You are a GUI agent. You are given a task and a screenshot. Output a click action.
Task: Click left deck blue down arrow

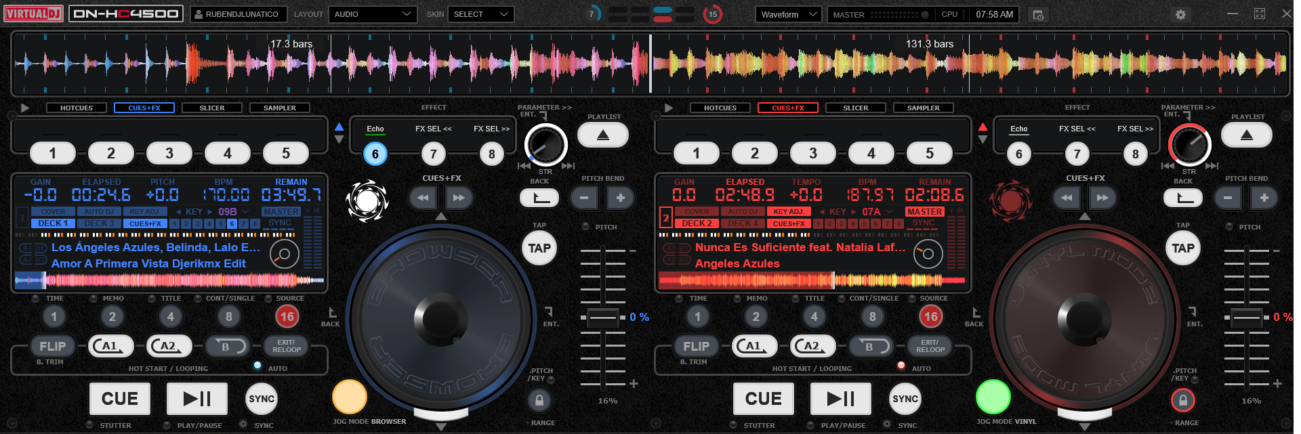pyautogui.click(x=339, y=139)
